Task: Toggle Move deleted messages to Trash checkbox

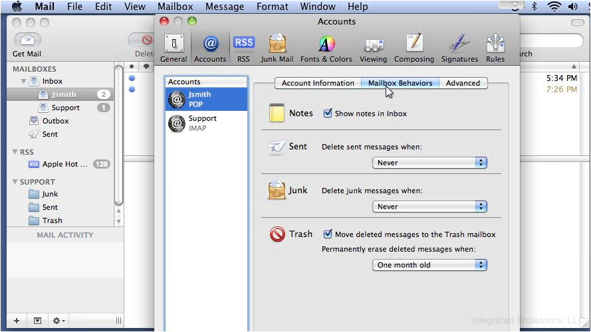Action: click(x=328, y=234)
